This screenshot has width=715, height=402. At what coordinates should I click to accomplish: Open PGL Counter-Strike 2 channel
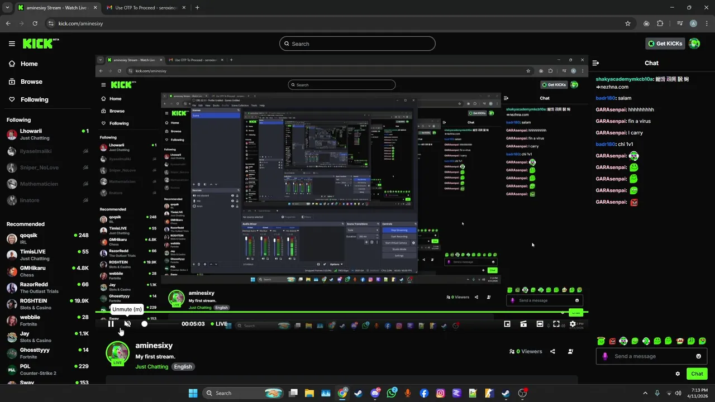pos(47,370)
